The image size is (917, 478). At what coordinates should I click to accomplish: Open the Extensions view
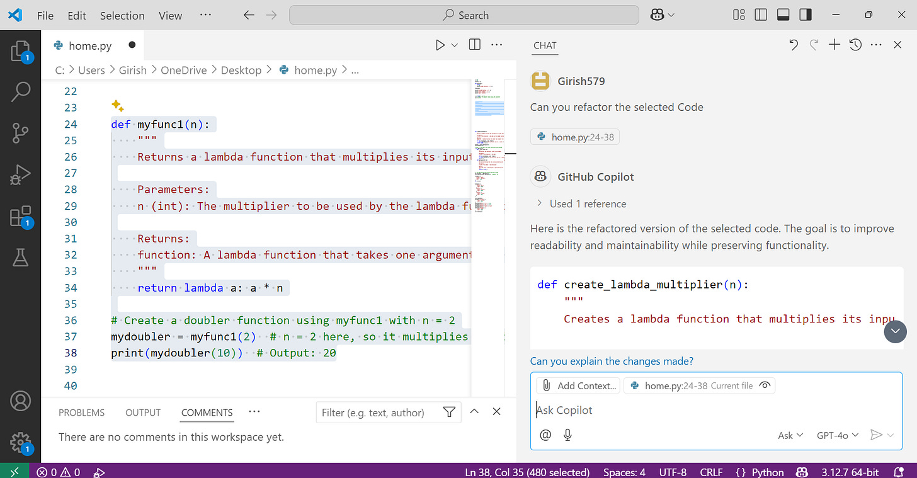pyautogui.click(x=21, y=216)
